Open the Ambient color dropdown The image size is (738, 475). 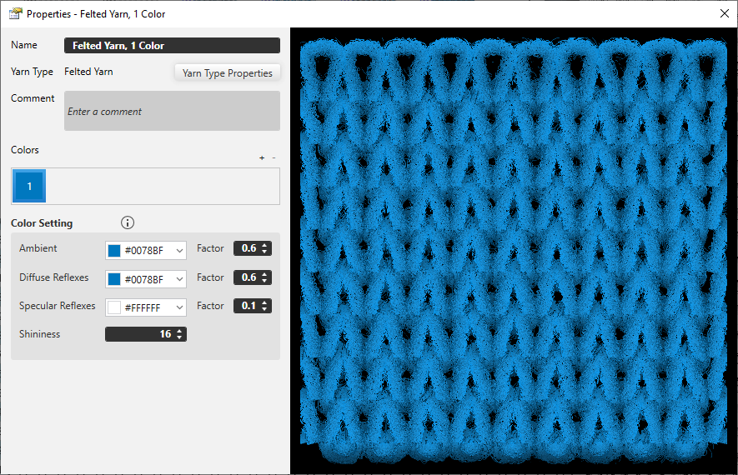[179, 251]
